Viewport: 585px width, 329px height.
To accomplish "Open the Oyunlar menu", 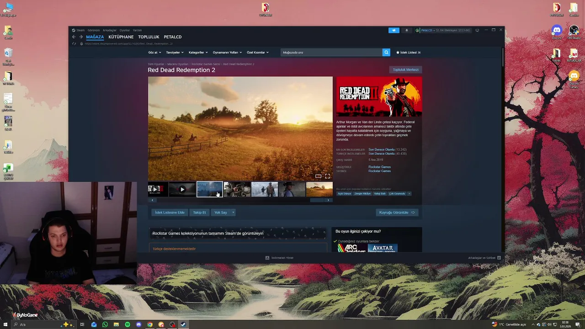I will coord(125,30).
